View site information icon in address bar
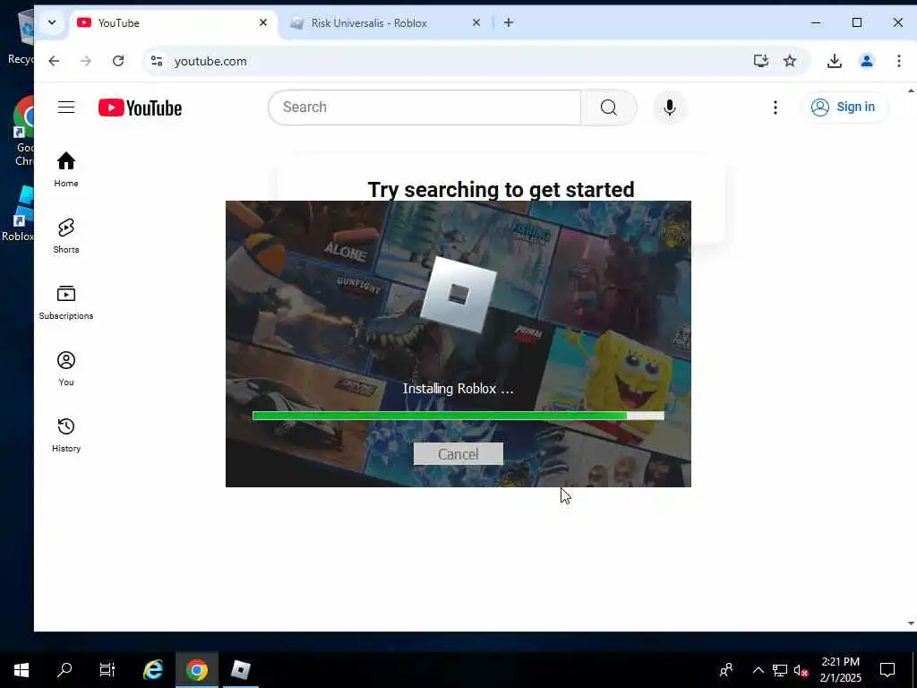Viewport: 917px width, 688px height. [156, 61]
